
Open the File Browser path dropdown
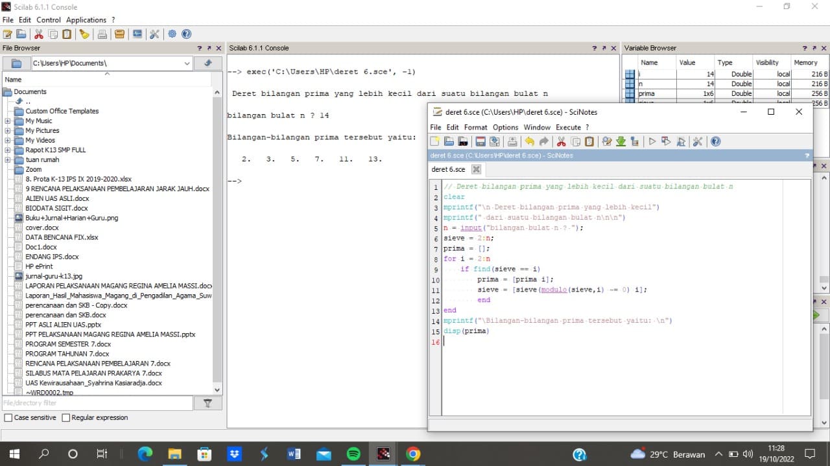(187, 64)
